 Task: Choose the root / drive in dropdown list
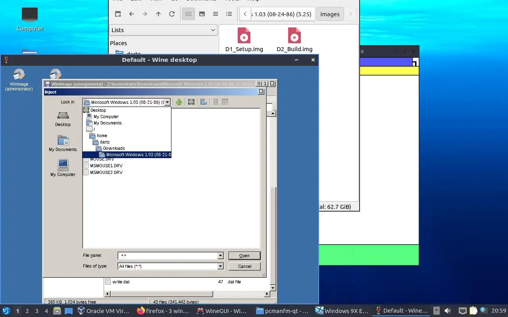pos(127,129)
